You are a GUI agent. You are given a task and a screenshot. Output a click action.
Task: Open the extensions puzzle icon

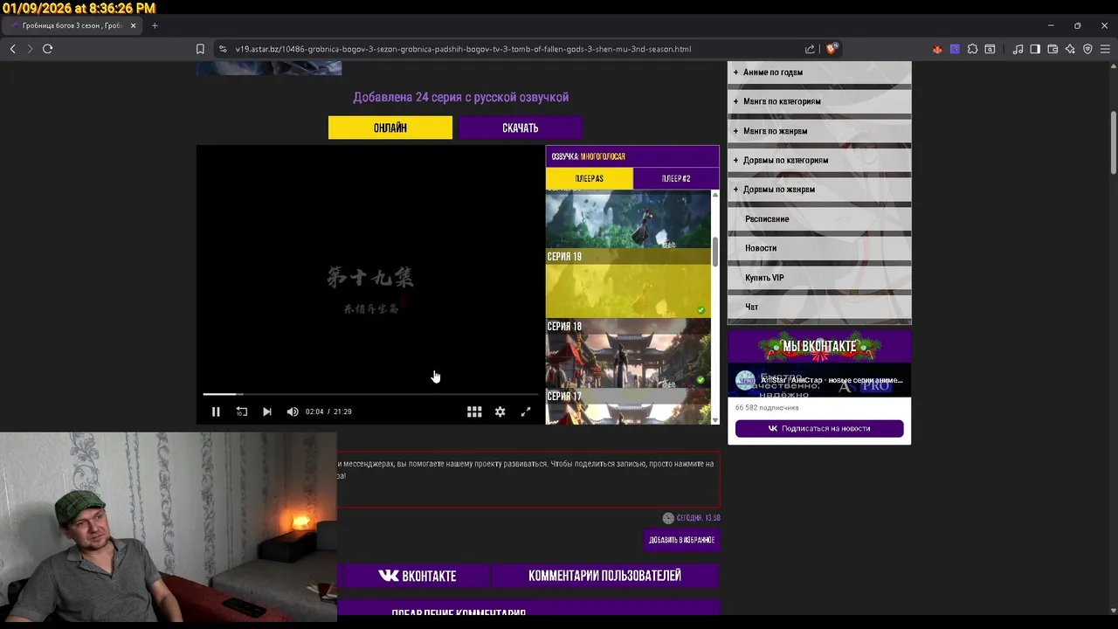pyautogui.click(x=972, y=49)
